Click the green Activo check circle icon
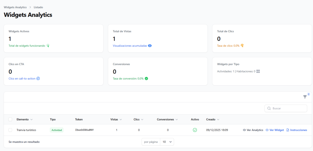Screen dimensions: 313x151 click(x=195, y=130)
